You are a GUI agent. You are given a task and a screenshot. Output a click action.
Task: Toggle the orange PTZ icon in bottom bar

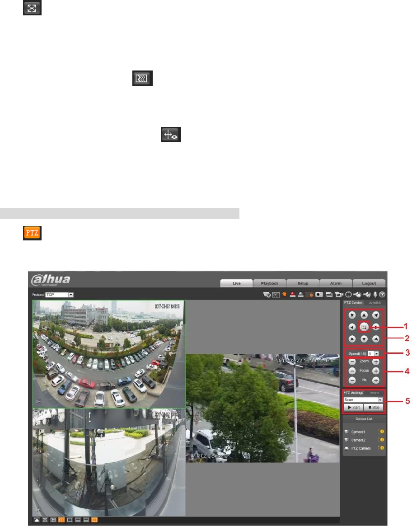61,520
